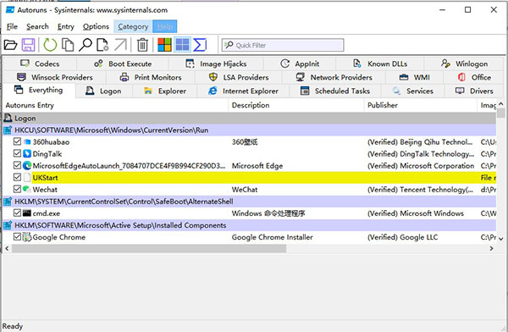
Task: Click the Autoruns title bar app icon
Action: 10,9
